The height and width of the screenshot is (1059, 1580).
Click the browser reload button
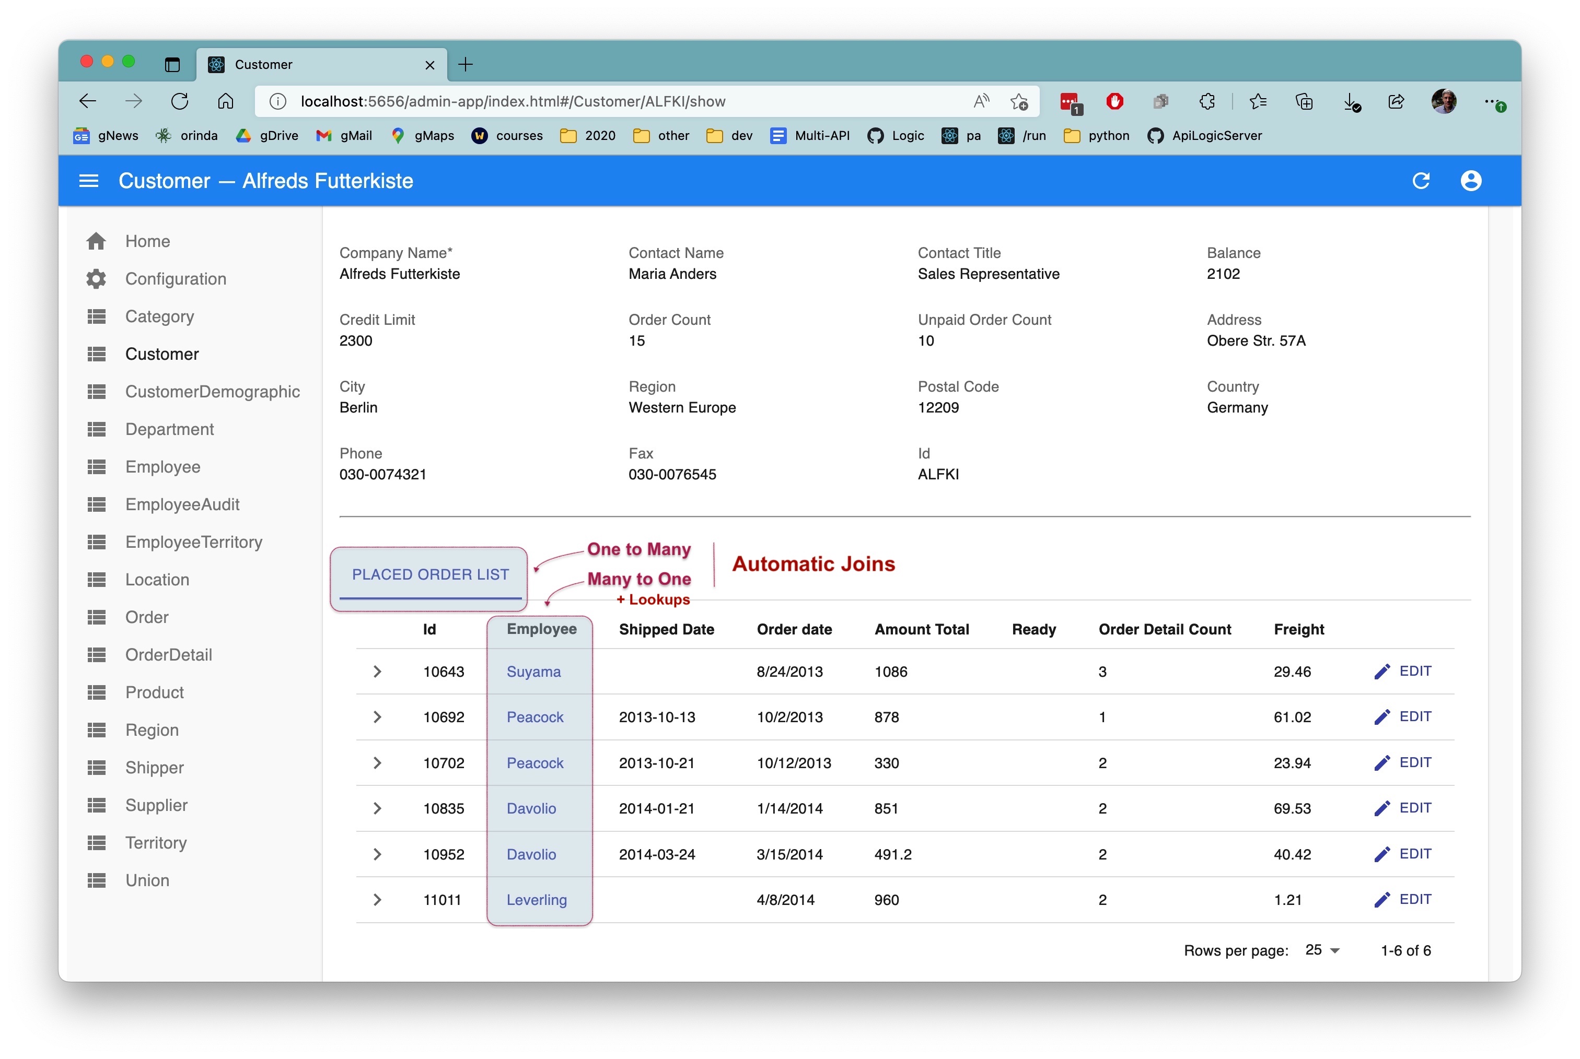click(180, 101)
